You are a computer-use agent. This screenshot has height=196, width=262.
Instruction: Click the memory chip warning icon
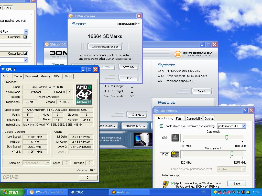[x=175, y=154]
